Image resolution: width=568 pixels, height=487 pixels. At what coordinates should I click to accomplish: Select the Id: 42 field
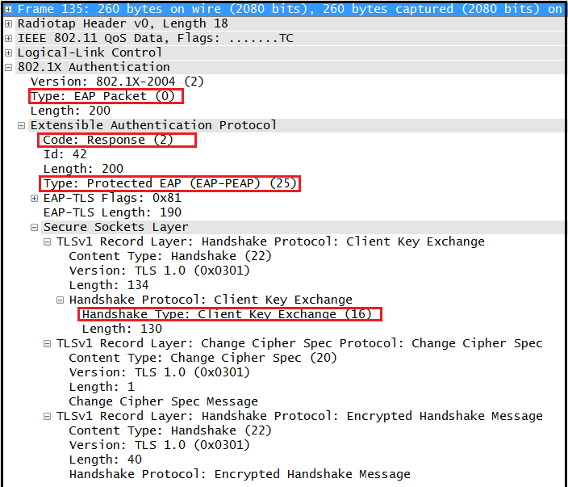coord(65,154)
